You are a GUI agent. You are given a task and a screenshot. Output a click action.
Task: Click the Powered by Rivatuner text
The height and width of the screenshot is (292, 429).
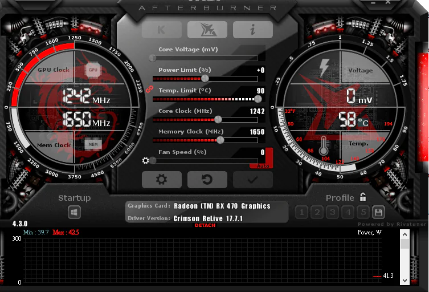click(x=392, y=224)
